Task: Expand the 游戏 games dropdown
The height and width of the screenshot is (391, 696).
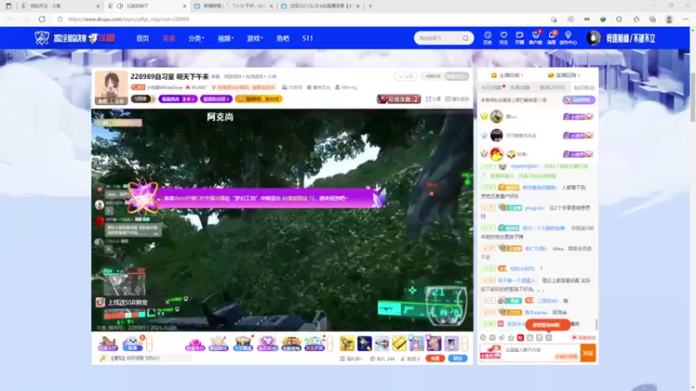Action: point(255,38)
